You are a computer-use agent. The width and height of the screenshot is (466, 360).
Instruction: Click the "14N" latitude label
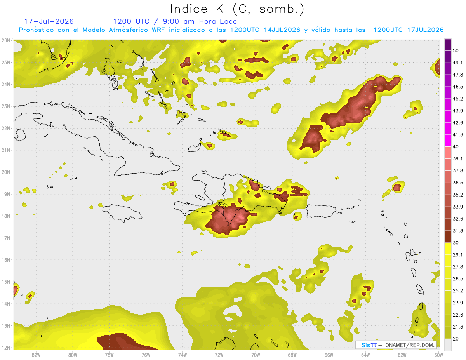pos(6,304)
